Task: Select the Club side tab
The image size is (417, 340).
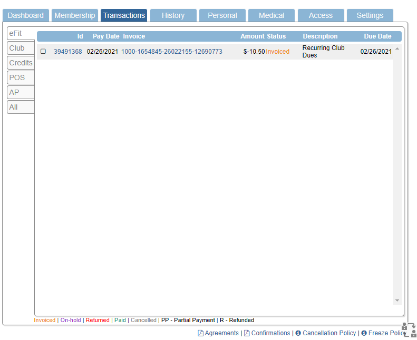Action: 21,48
